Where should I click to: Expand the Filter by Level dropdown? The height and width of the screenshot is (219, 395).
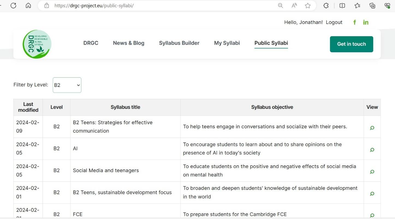click(67, 85)
